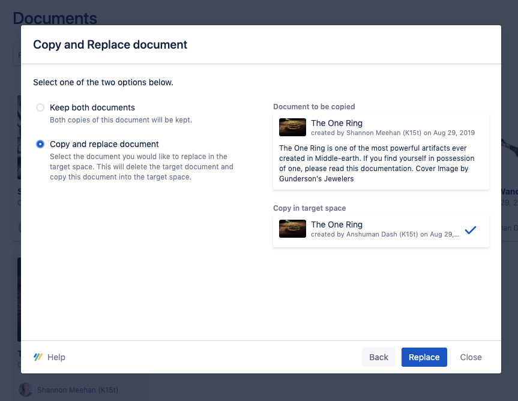Image resolution: width=518 pixels, height=401 pixels.
Task: Select the Keep both documents radio button
Action: coord(40,108)
